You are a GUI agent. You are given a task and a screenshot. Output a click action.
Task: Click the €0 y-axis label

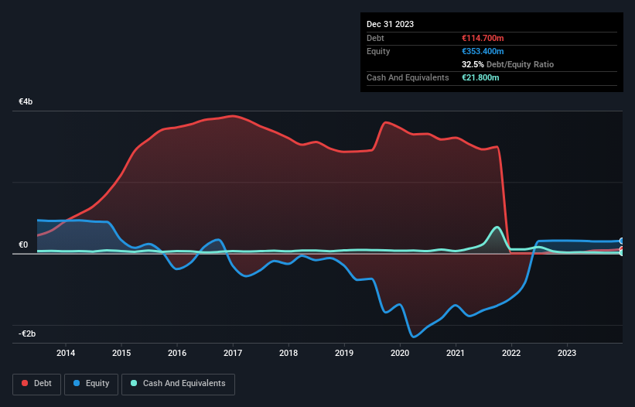23,245
